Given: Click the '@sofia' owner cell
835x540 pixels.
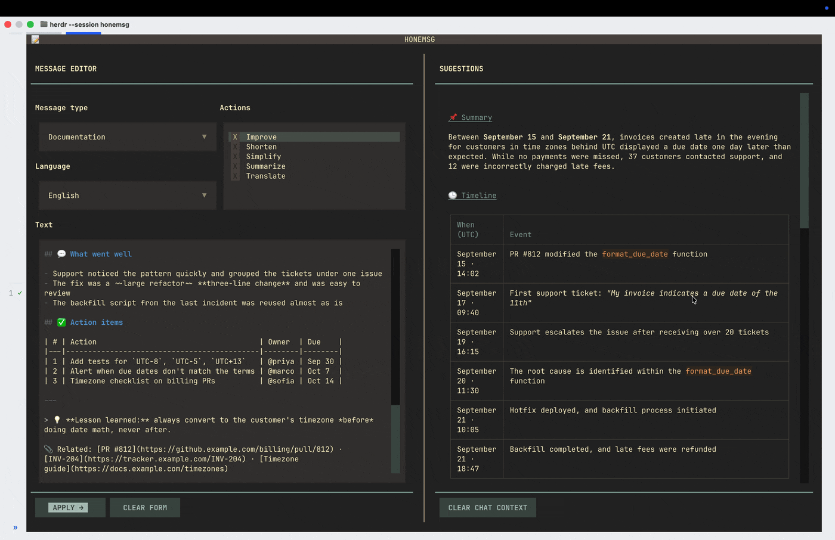Looking at the screenshot, I should (281, 381).
